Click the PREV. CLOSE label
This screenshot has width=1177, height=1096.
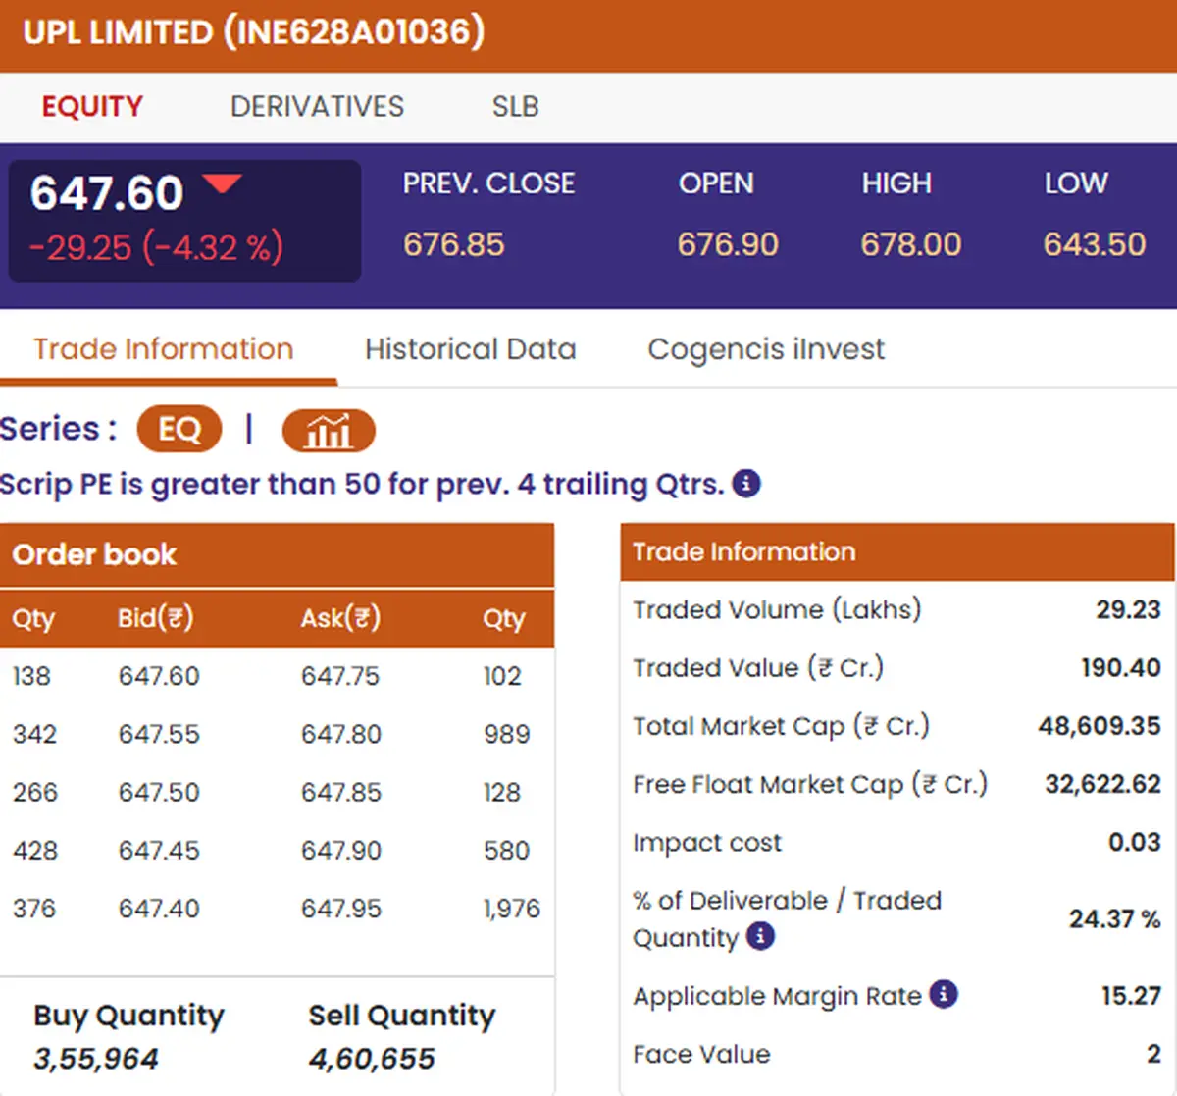(x=488, y=183)
